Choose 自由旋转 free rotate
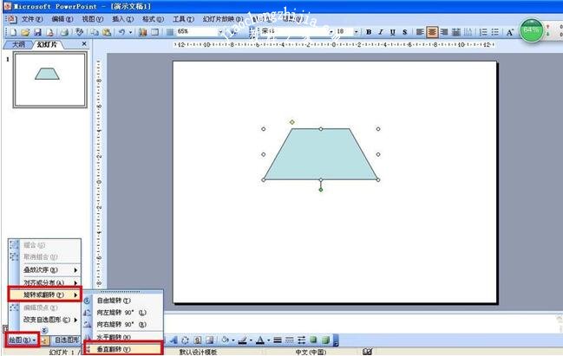This screenshot has width=563, height=356. click(x=123, y=301)
